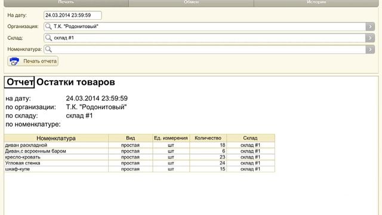Edit the На дату date field
This screenshot has width=382, height=215.
[73, 15]
